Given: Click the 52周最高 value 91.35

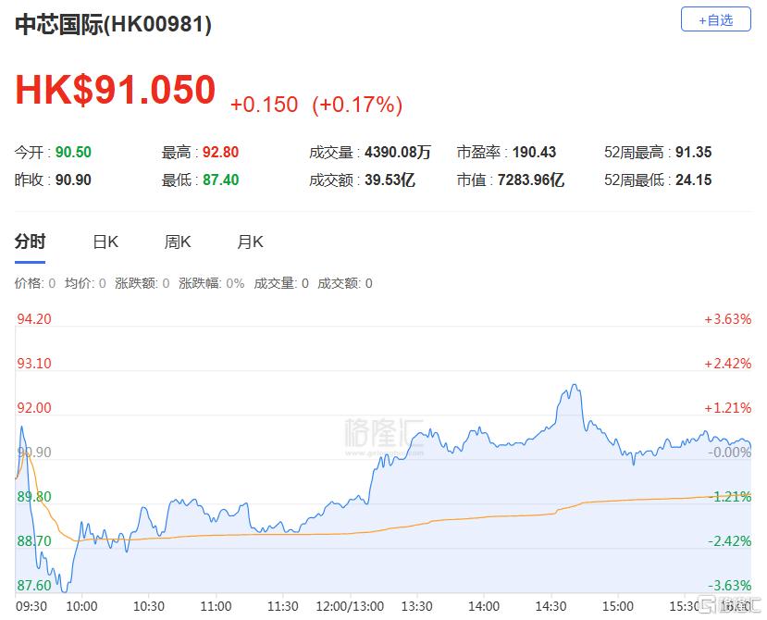Looking at the screenshot, I should (x=693, y=152).
